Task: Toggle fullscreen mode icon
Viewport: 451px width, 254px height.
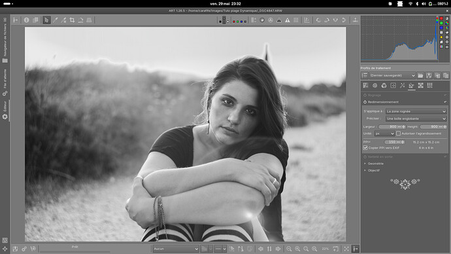Action: (346, 249)
